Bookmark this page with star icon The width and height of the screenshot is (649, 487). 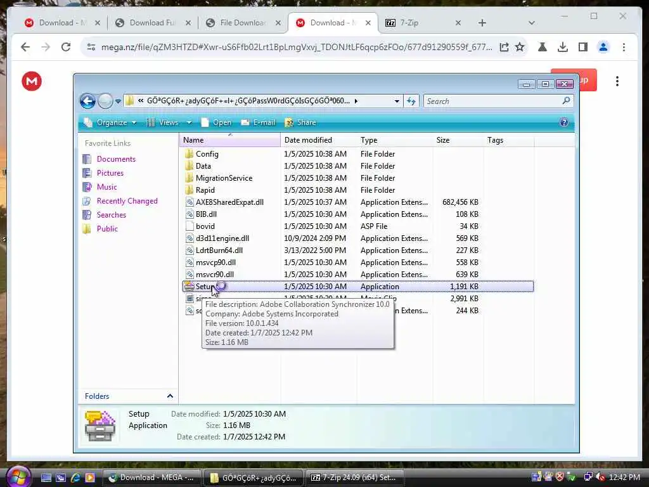click(520, 47)
